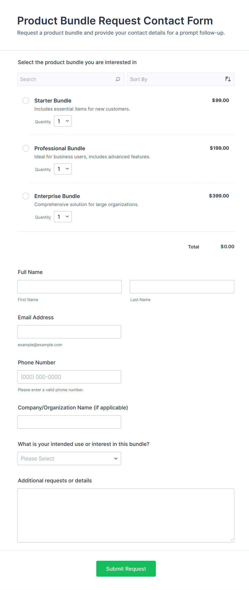This screenshot has height=590, width=249.
Task: Click the Last Name input box
Action: 182,287
